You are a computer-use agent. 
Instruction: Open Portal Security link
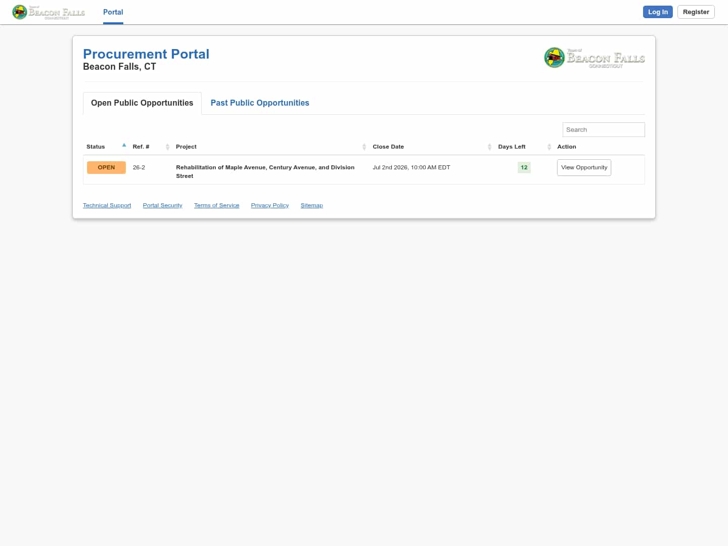162,205
